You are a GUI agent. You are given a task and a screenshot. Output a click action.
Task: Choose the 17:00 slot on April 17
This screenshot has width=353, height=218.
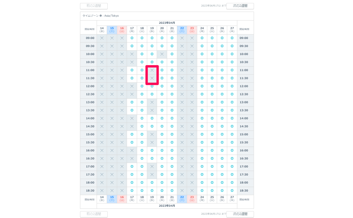132,167
